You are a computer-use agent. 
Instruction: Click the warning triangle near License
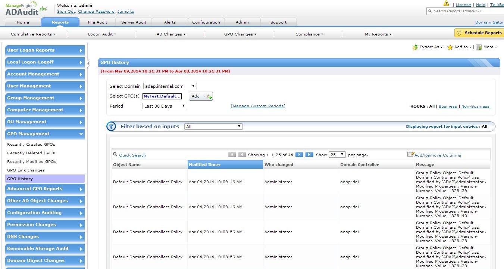[446, 3]
